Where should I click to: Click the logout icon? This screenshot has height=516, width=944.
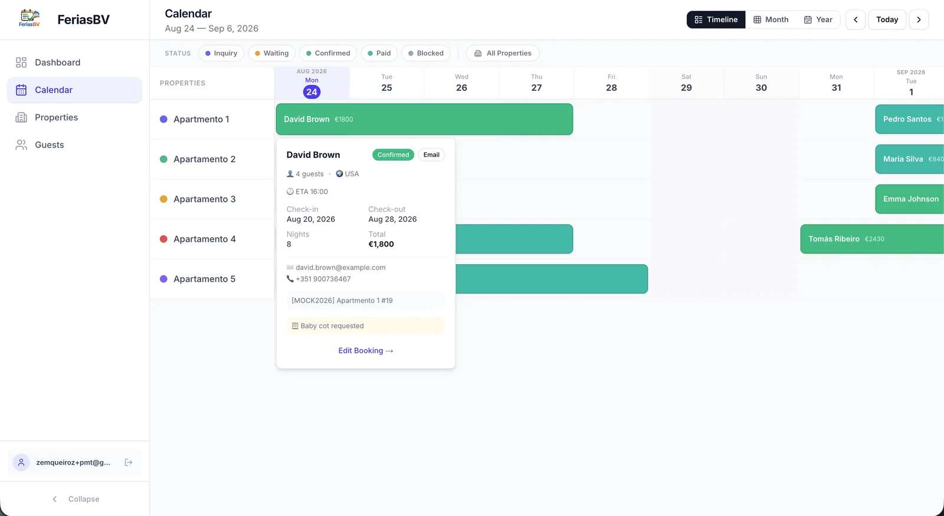point(129,462)
